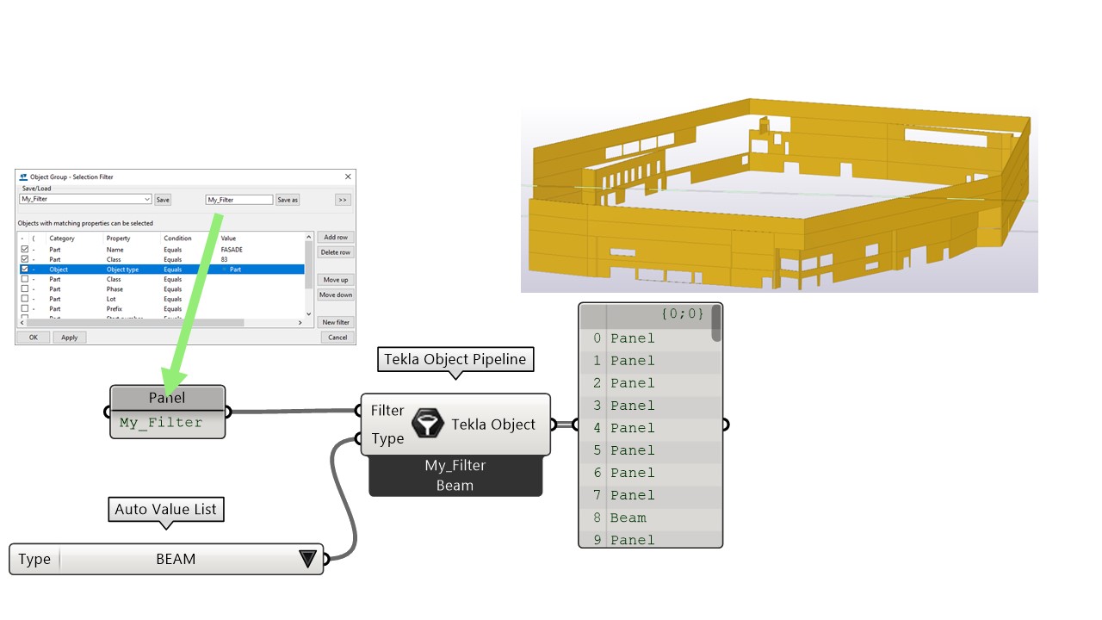Click the Auto Value List label
1102x620 pixels.
(x=165, y=510)
